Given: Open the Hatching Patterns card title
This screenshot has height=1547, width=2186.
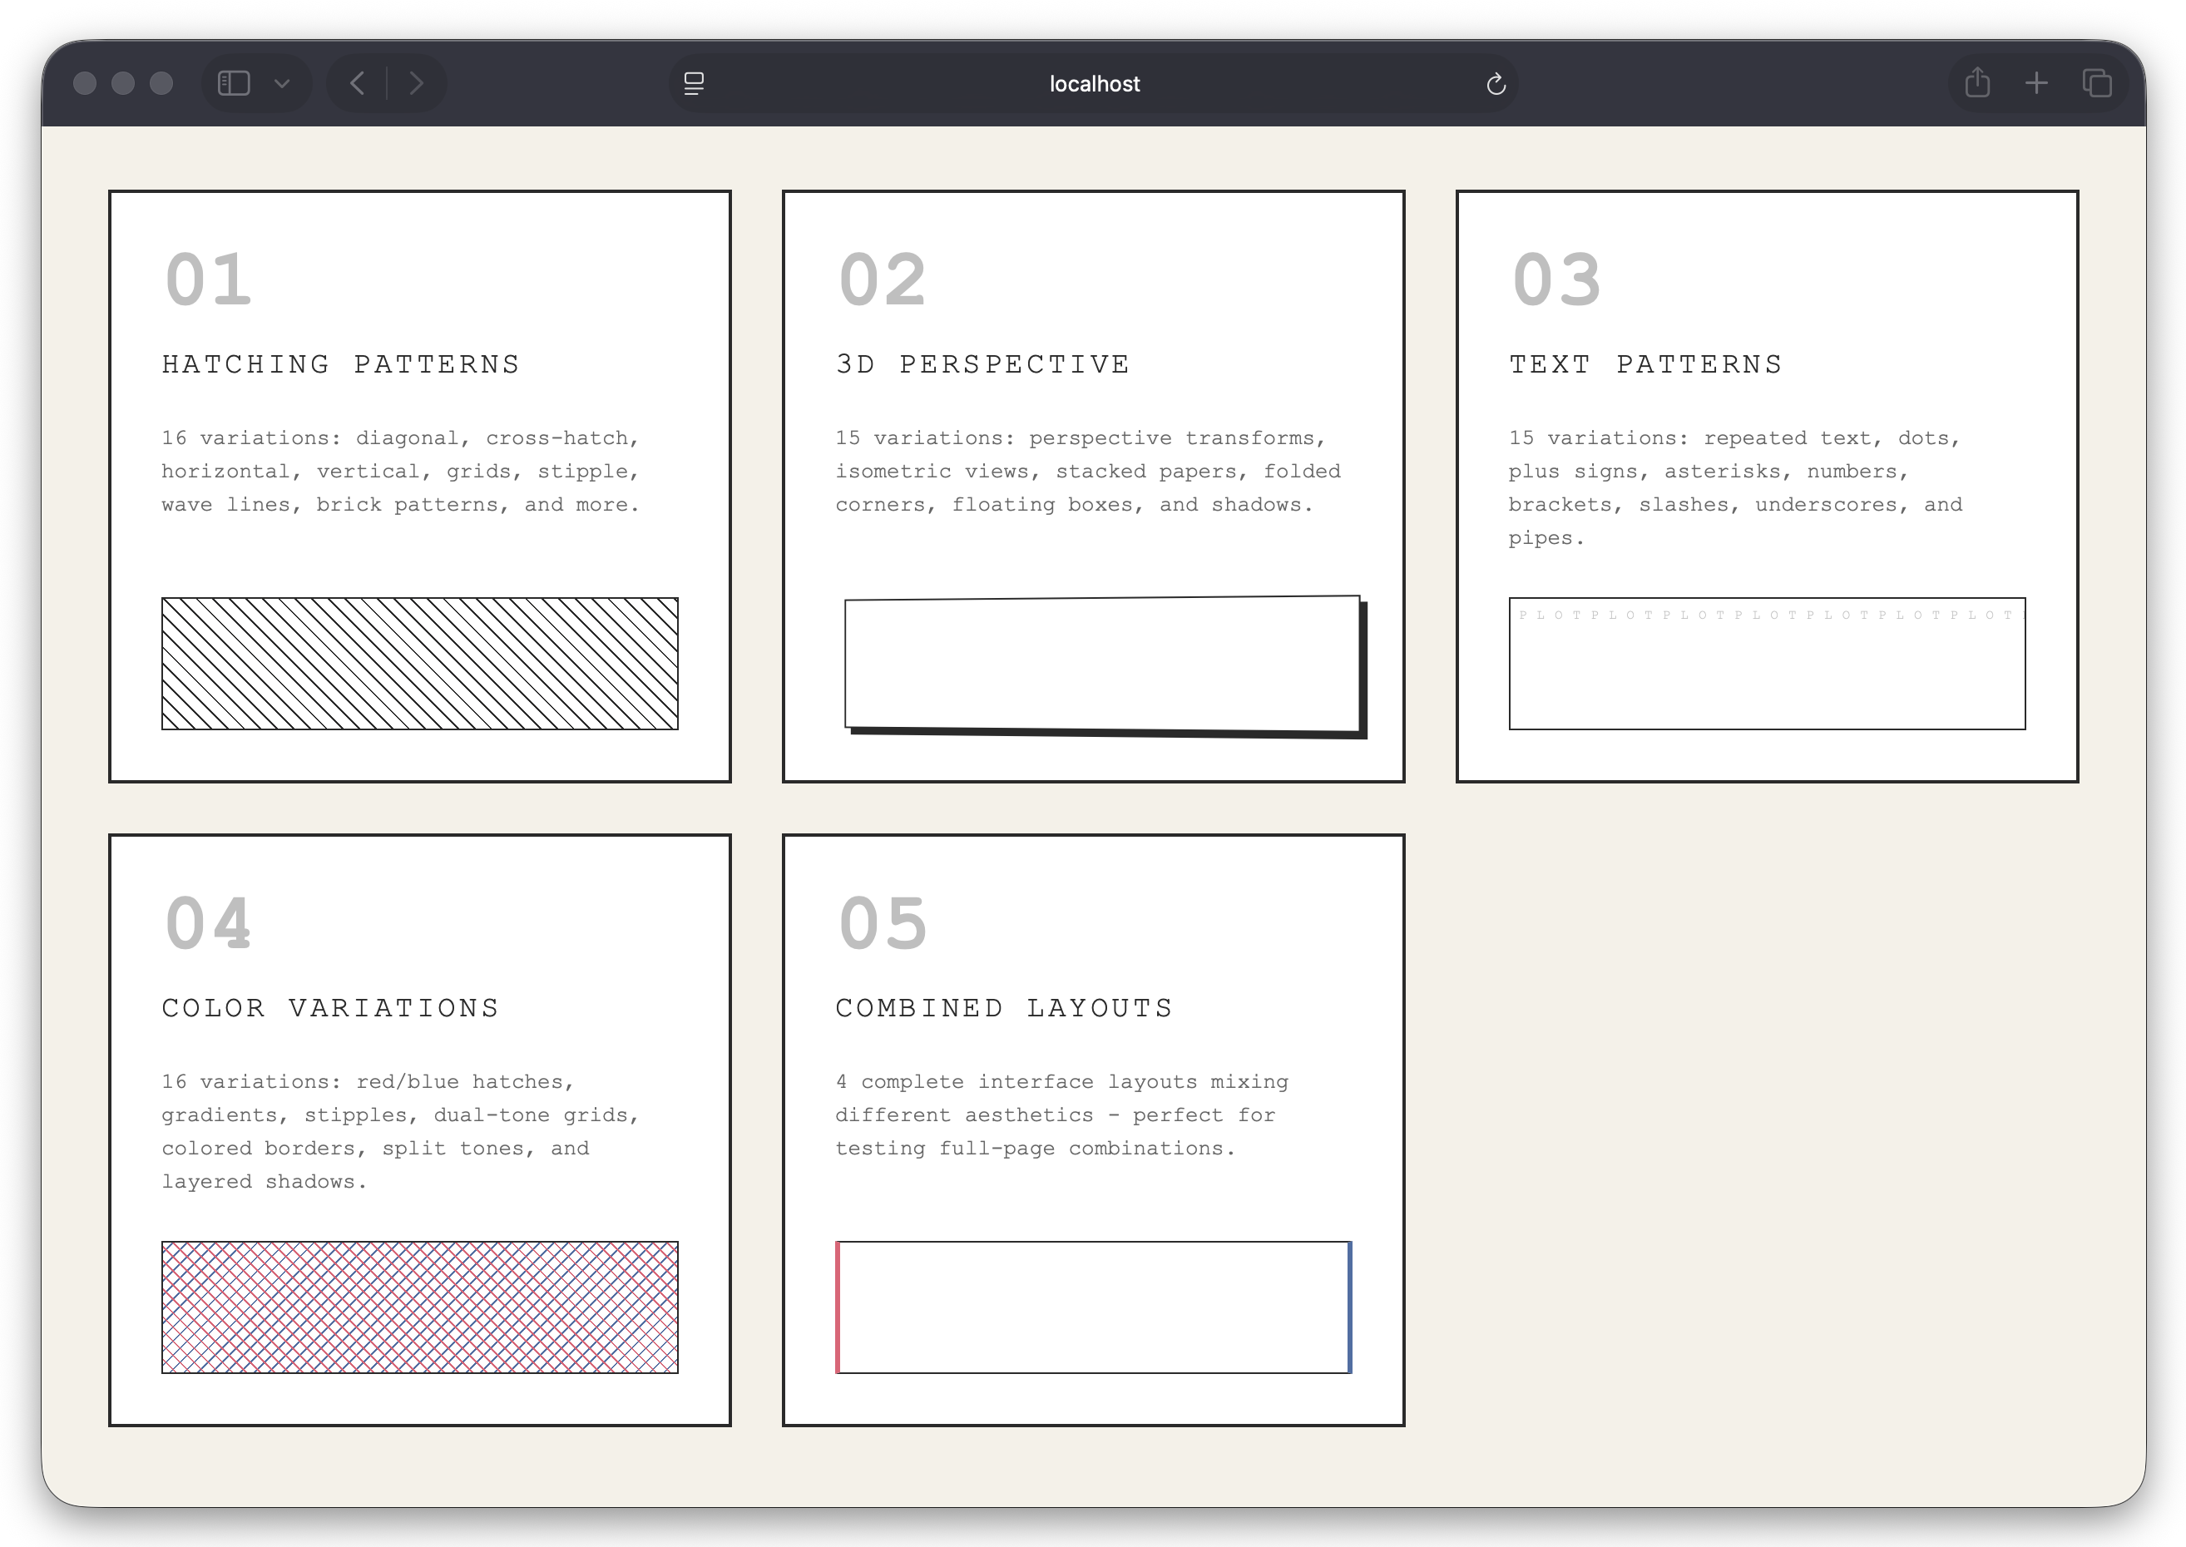Looking at the screenshot, I should pyautogui.click(x=341, y=365).
